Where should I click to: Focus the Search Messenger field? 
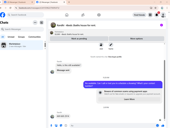[22, 29]
